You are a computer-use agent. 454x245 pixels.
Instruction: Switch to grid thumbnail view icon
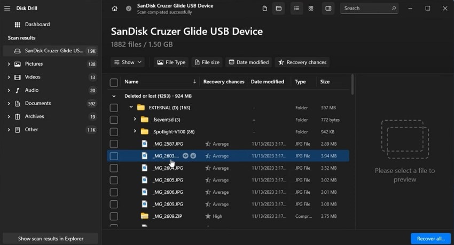coord(311,9)
